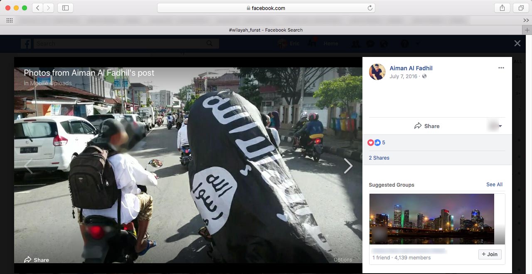Open the dropdown arrow beside Share
The image size is (532, 274).
click(500, 126)
